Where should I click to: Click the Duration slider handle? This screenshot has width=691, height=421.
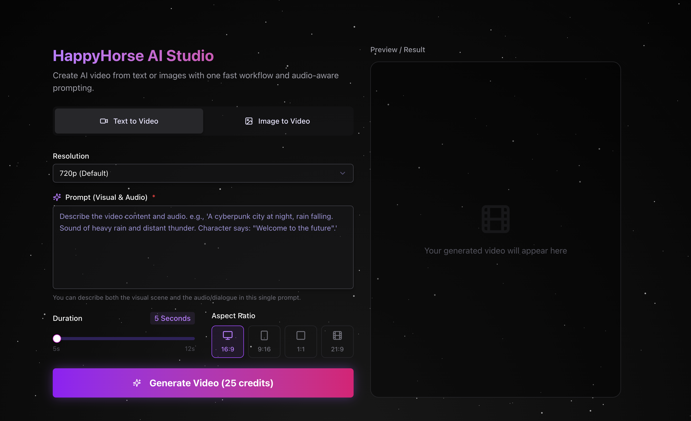pyautogui.click(x=57, y=338)
